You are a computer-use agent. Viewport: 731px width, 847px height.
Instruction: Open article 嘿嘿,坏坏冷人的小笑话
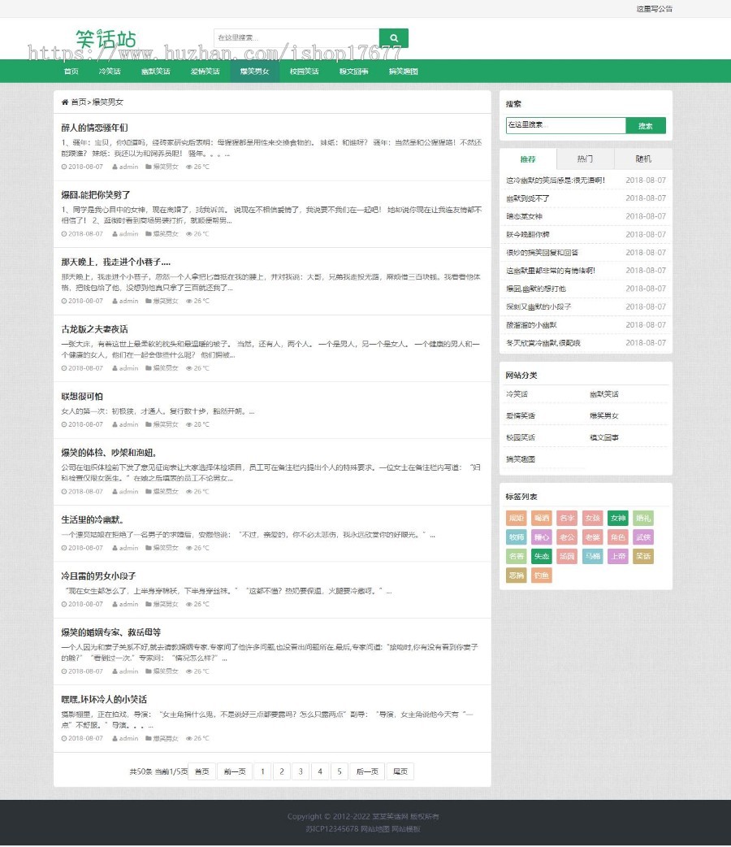(104, 700)
